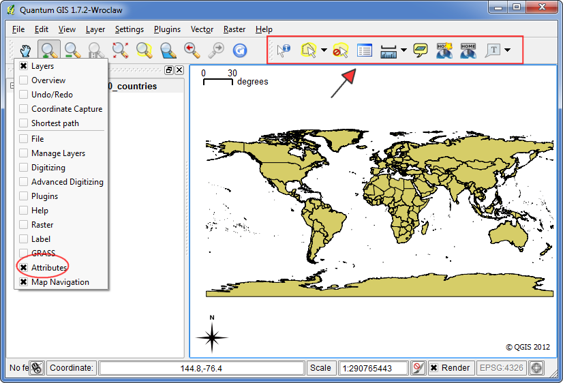Screen dimensions: 563x383
Task: Enable the Label toolbar checkbox
Action: [23, 239]
